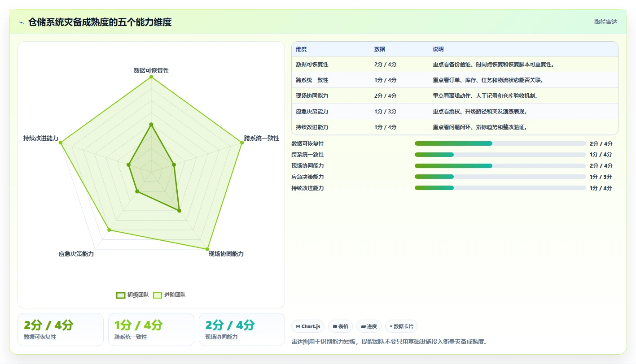Open the 跨系统一致性 score card
The width and height of the screenshot is (636, 364).
click(151, 329)
